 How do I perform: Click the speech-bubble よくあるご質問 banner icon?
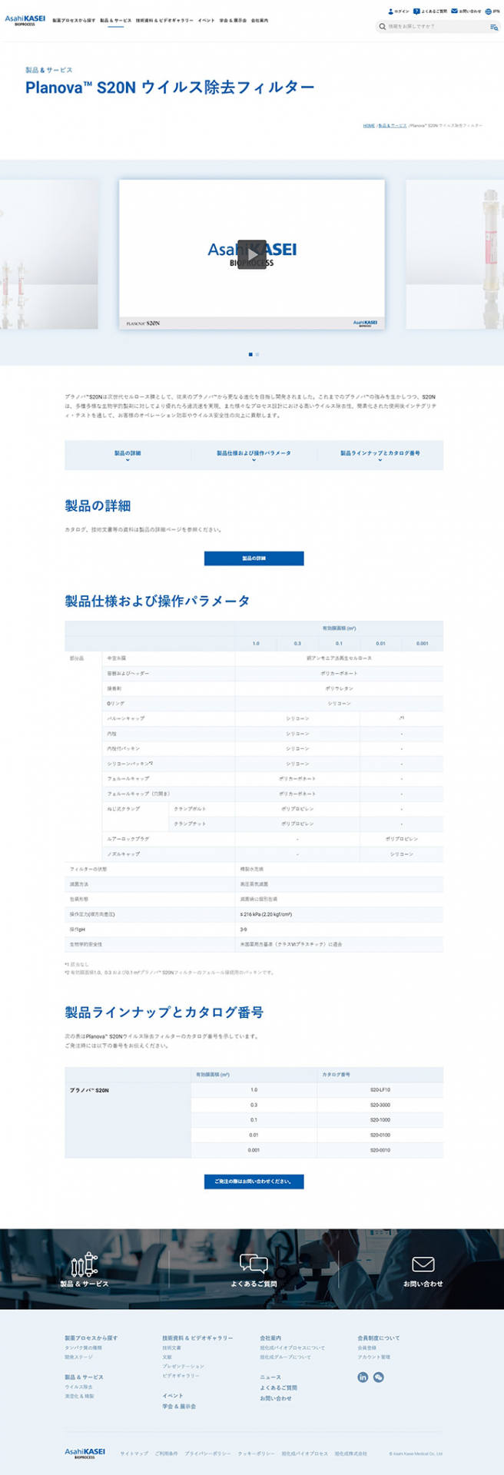point(254,1264)
